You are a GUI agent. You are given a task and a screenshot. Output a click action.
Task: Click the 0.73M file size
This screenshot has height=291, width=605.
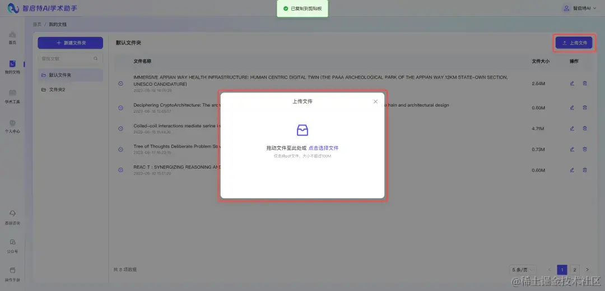tap(538, 150)
